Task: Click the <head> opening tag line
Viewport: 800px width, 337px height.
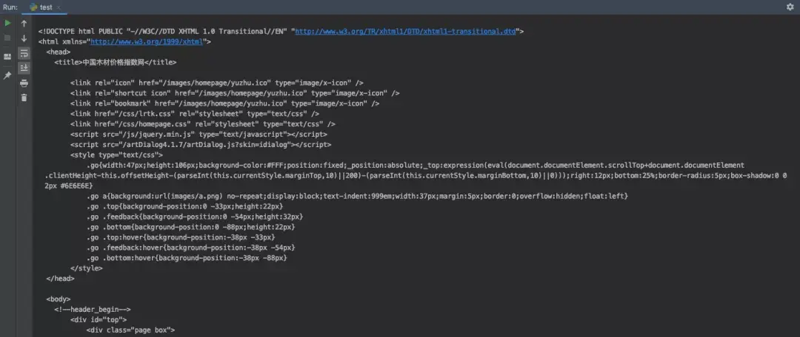Action: coord(59,52)
